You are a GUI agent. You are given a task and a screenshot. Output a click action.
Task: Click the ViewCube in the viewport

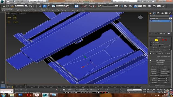(x=141, y=17)
